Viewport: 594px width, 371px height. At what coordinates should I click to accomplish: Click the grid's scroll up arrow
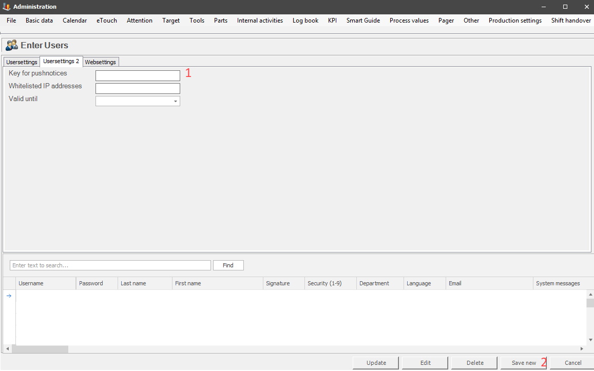point(590,294)
